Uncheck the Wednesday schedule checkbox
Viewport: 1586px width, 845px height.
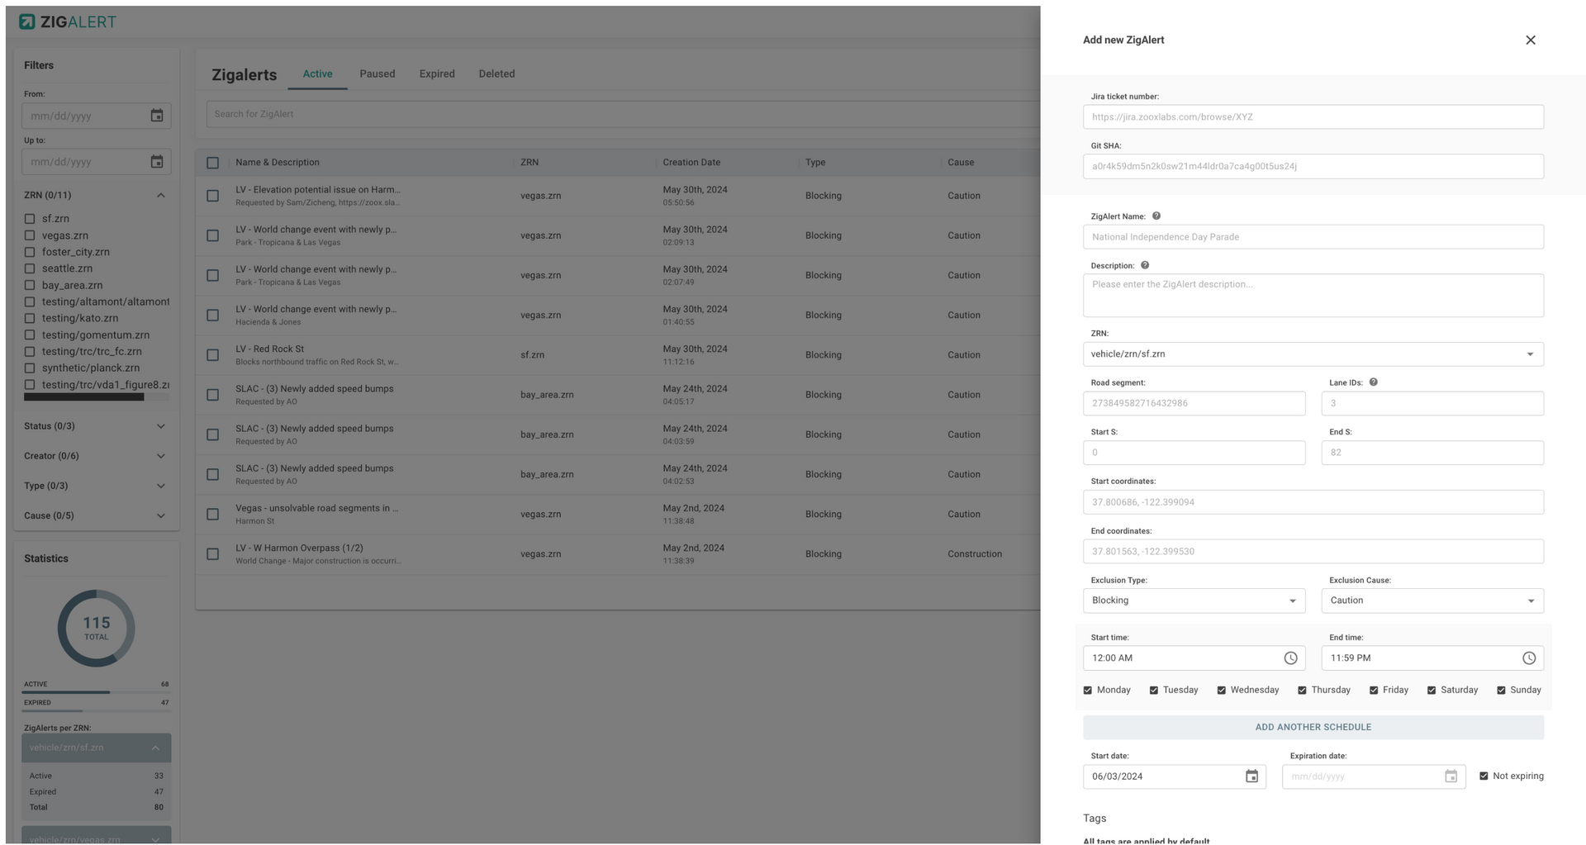pyautogui.click(x=1220, y=690)
